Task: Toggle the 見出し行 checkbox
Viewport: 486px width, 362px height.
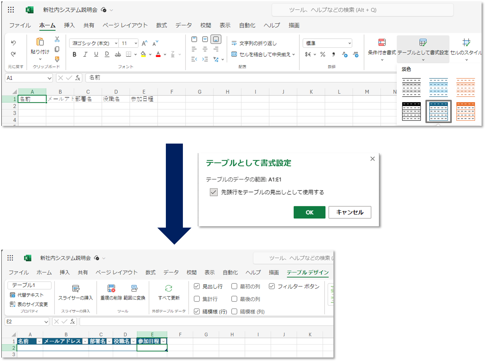Action: pyautogui.click(x=197, y=286)
